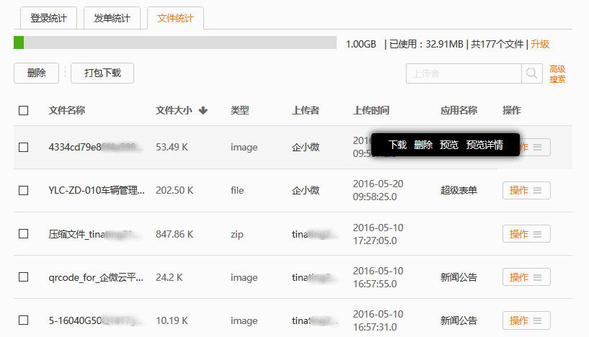Image resolution: width=589 pixels, height=337 pixels.
Task: Click the search magnifier icon
Action: pyautogui.click(x=531, y=73)
